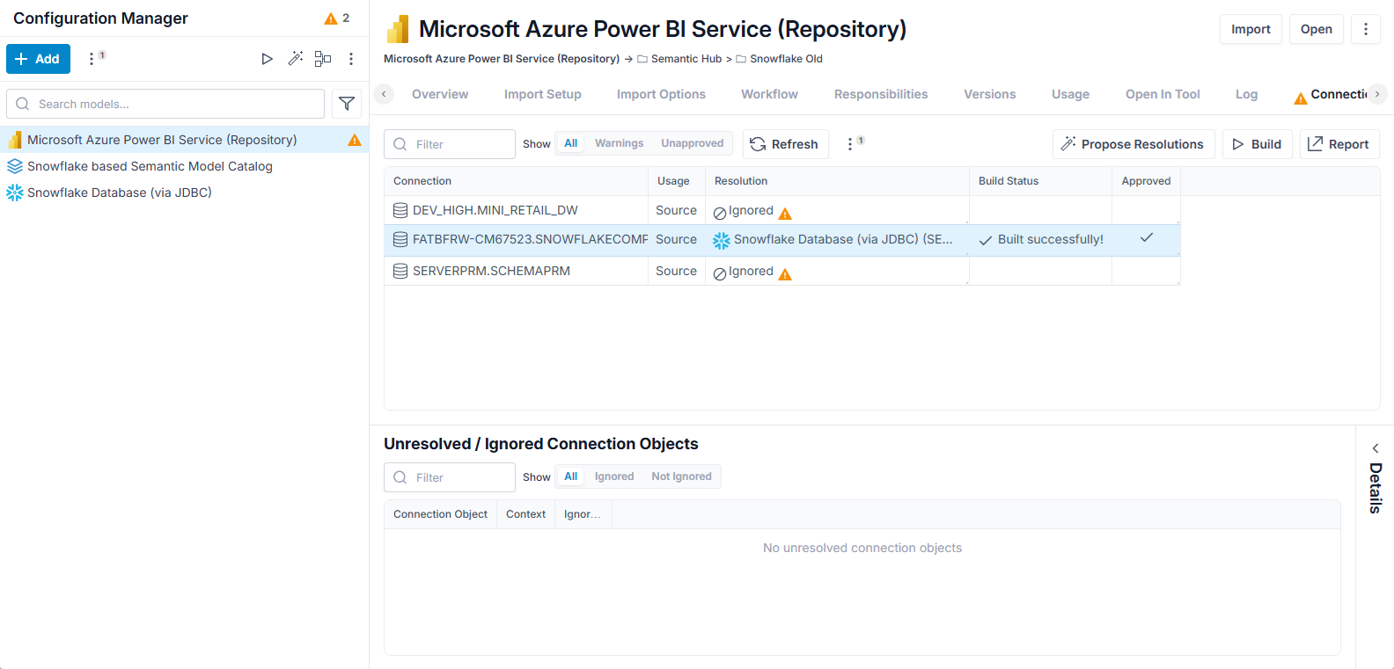Click the Build Status column header
The width and height of the screenshot is (1394, 669).
pyautogui.click(x=1040, y=181)
